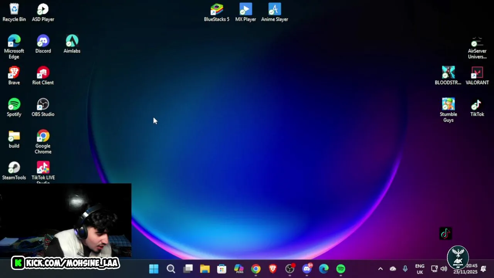Switch to Discord in the taskbar

click(307, 269)
